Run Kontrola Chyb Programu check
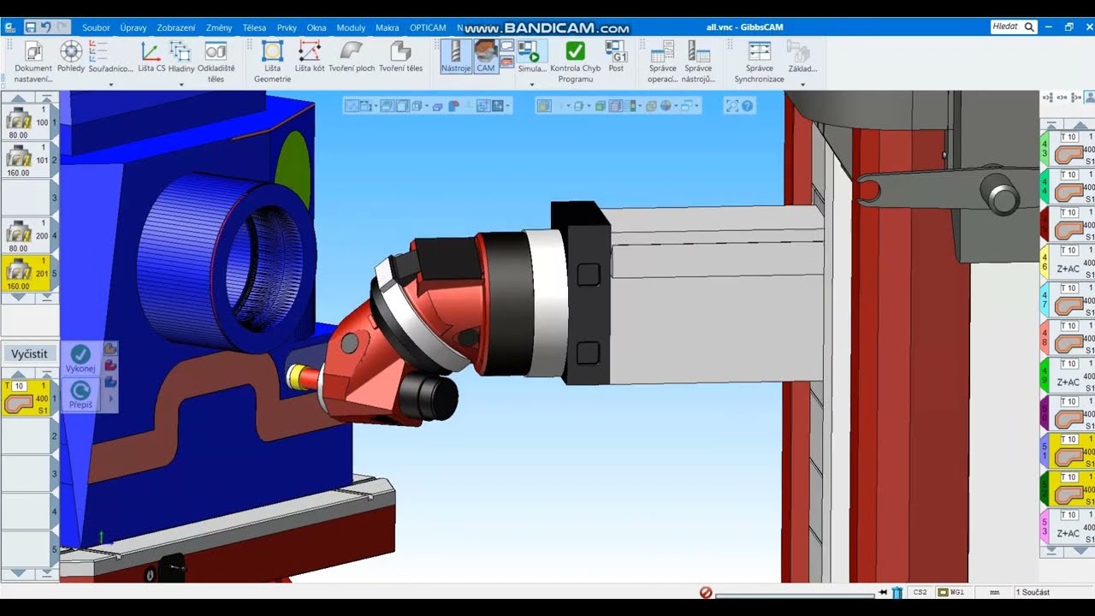 pos(576,61)
